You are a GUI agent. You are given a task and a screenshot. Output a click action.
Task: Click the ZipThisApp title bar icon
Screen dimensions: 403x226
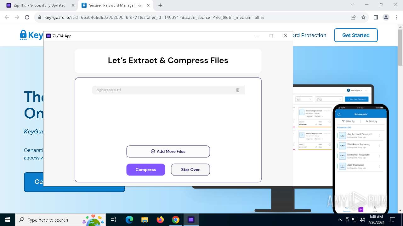pos(48,36)
